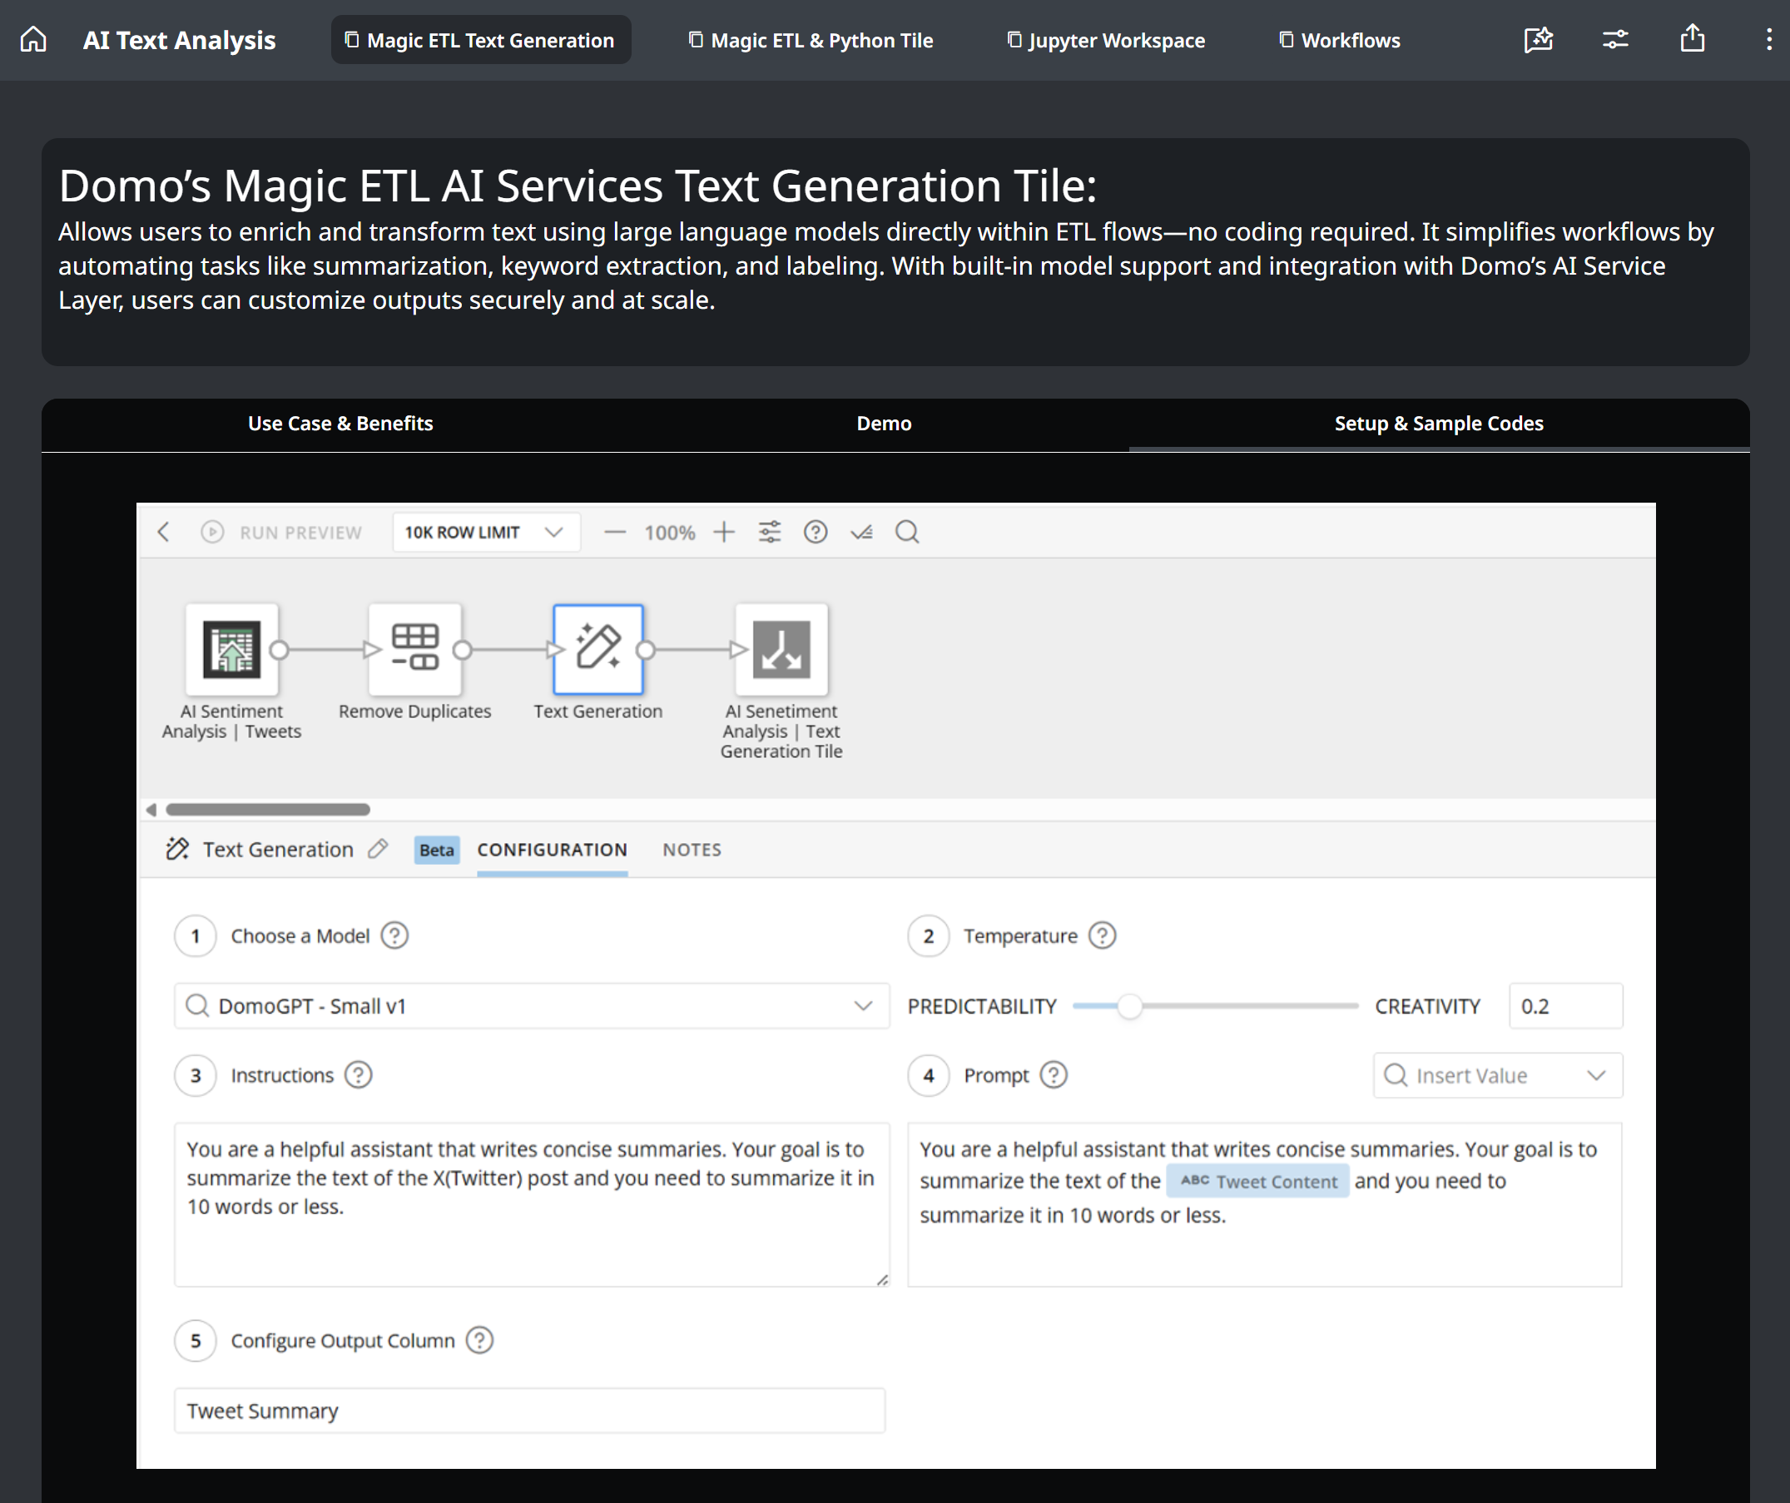Image resolution: width=1790 pixels, height=1503 pixels.
Task: Open the favorite/star card icon in top bar
Action: point(1539,39)
